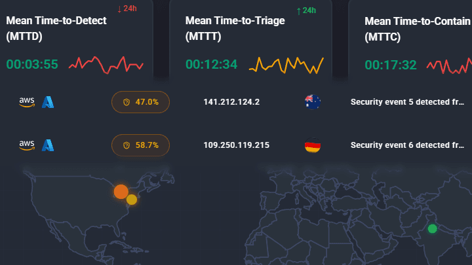Select IP address 141.212.124.2
472x265 pixels.
231,102
